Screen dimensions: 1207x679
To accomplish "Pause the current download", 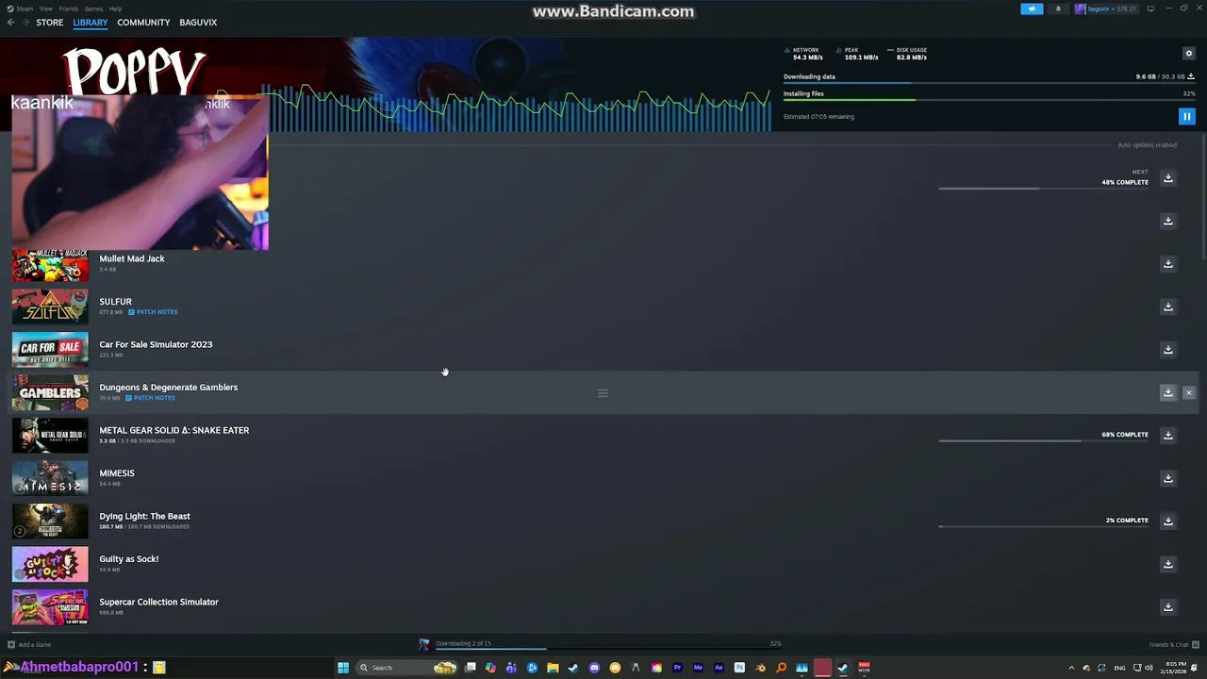I will pyautogui.click(x=1186, y=117).
